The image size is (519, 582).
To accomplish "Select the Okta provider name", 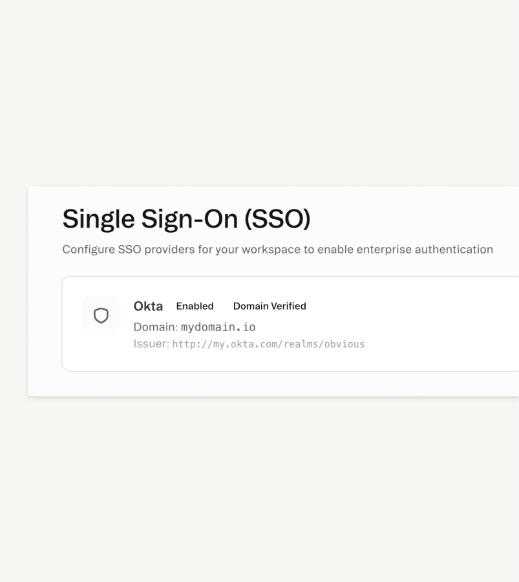I will (148, 306).
